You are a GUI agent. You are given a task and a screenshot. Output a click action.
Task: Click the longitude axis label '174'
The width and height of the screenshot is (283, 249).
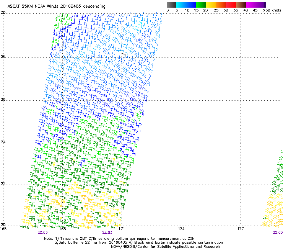(x=181, y=229)
